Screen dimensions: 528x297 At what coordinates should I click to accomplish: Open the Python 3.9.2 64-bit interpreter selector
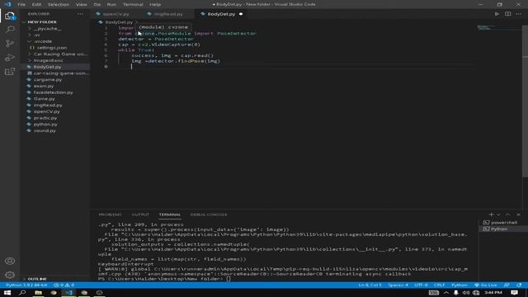[x=26, y=285]
